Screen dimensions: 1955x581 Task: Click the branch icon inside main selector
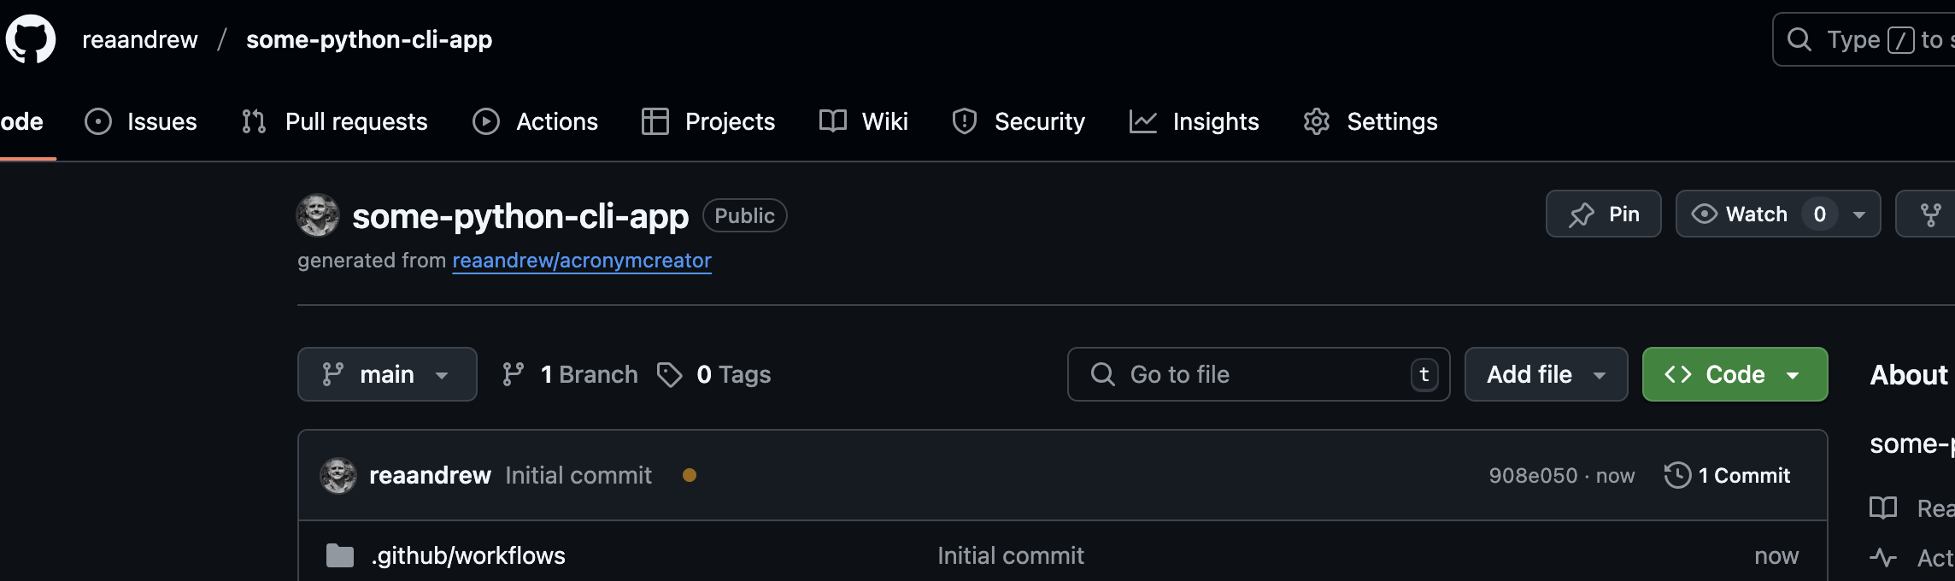pos(332,374)
